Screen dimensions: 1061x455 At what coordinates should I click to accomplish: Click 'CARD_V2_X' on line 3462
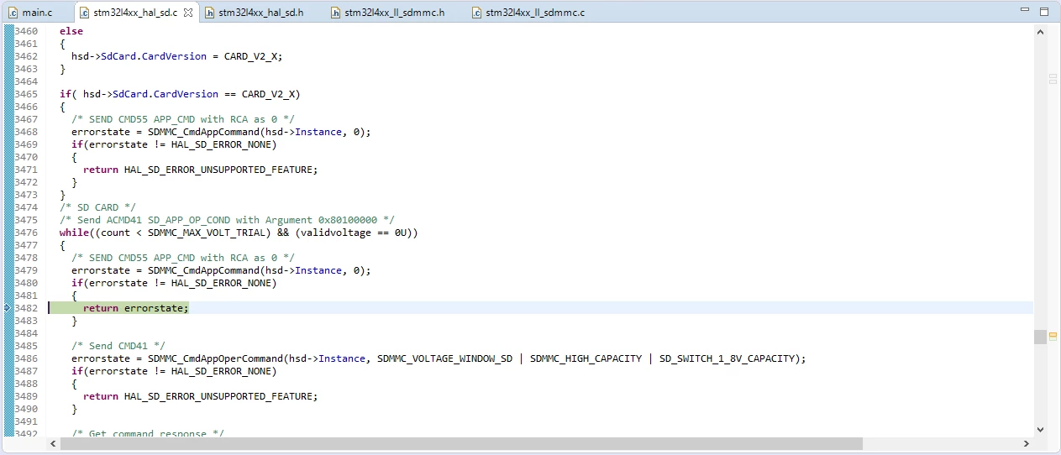(x=250, y=56)
